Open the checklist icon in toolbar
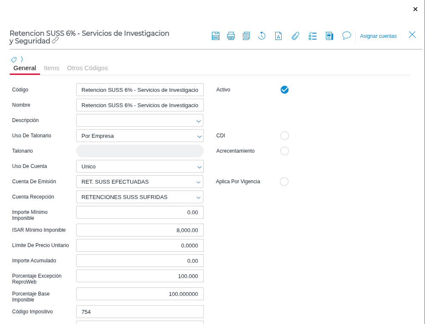 (313, 36)
